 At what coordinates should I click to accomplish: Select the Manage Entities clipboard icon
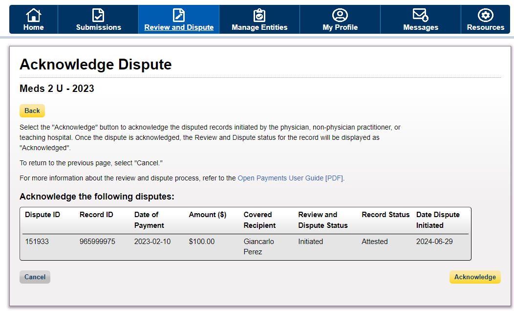point(259,15)
